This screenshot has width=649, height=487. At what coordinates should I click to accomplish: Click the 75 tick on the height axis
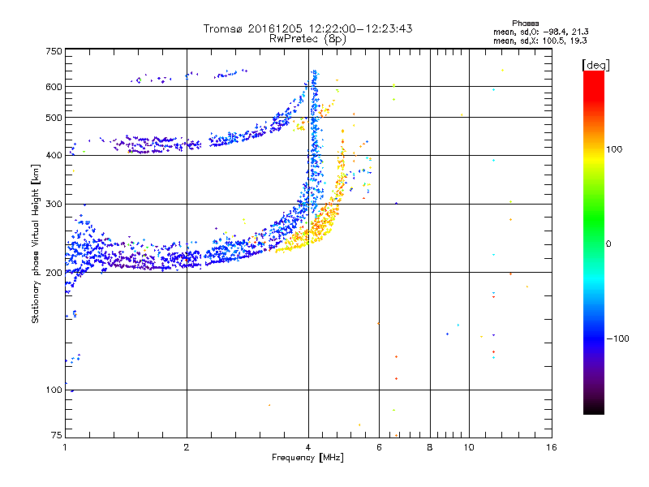(56, 437)
